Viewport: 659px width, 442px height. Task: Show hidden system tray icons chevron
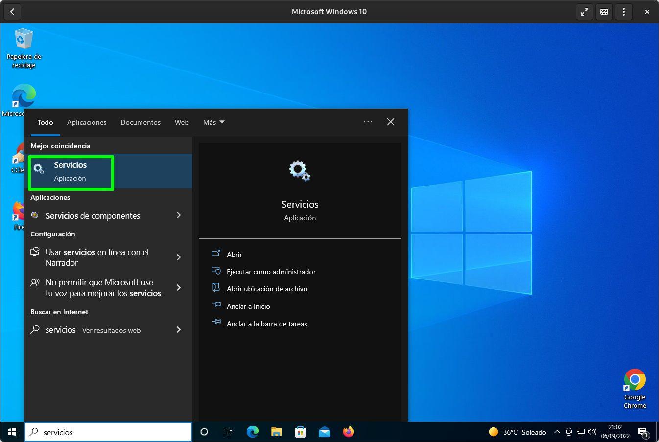557,432
